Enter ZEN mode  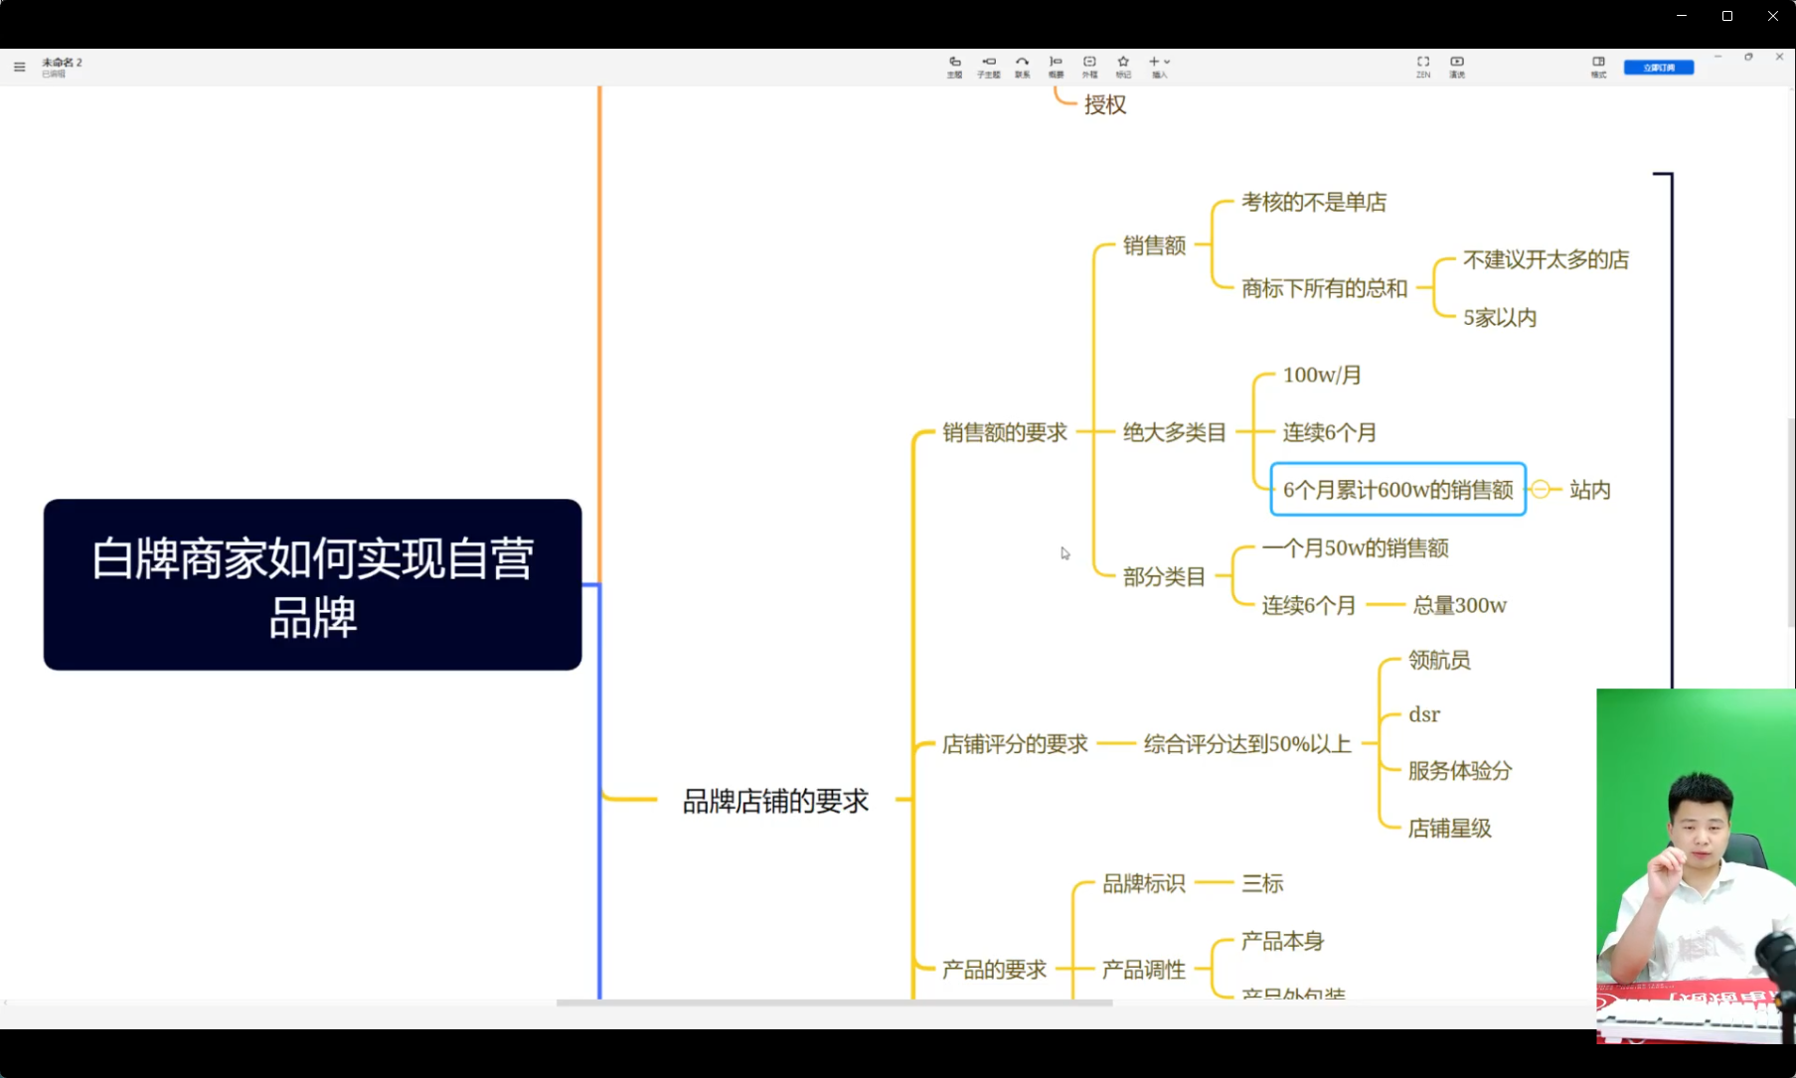tap(1422, 66)
